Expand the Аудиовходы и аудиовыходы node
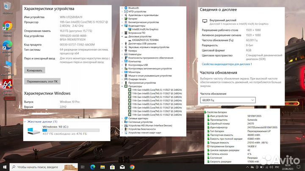Image resolution: width=305 pixels, height=171 pixels. (x=122, y=15)
